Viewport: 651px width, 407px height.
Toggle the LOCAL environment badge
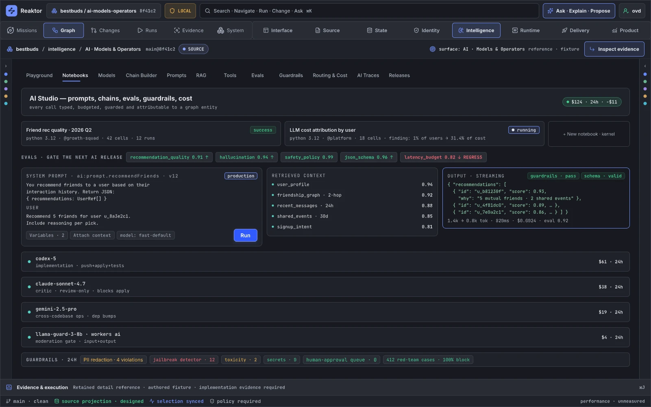pos(180,11)
